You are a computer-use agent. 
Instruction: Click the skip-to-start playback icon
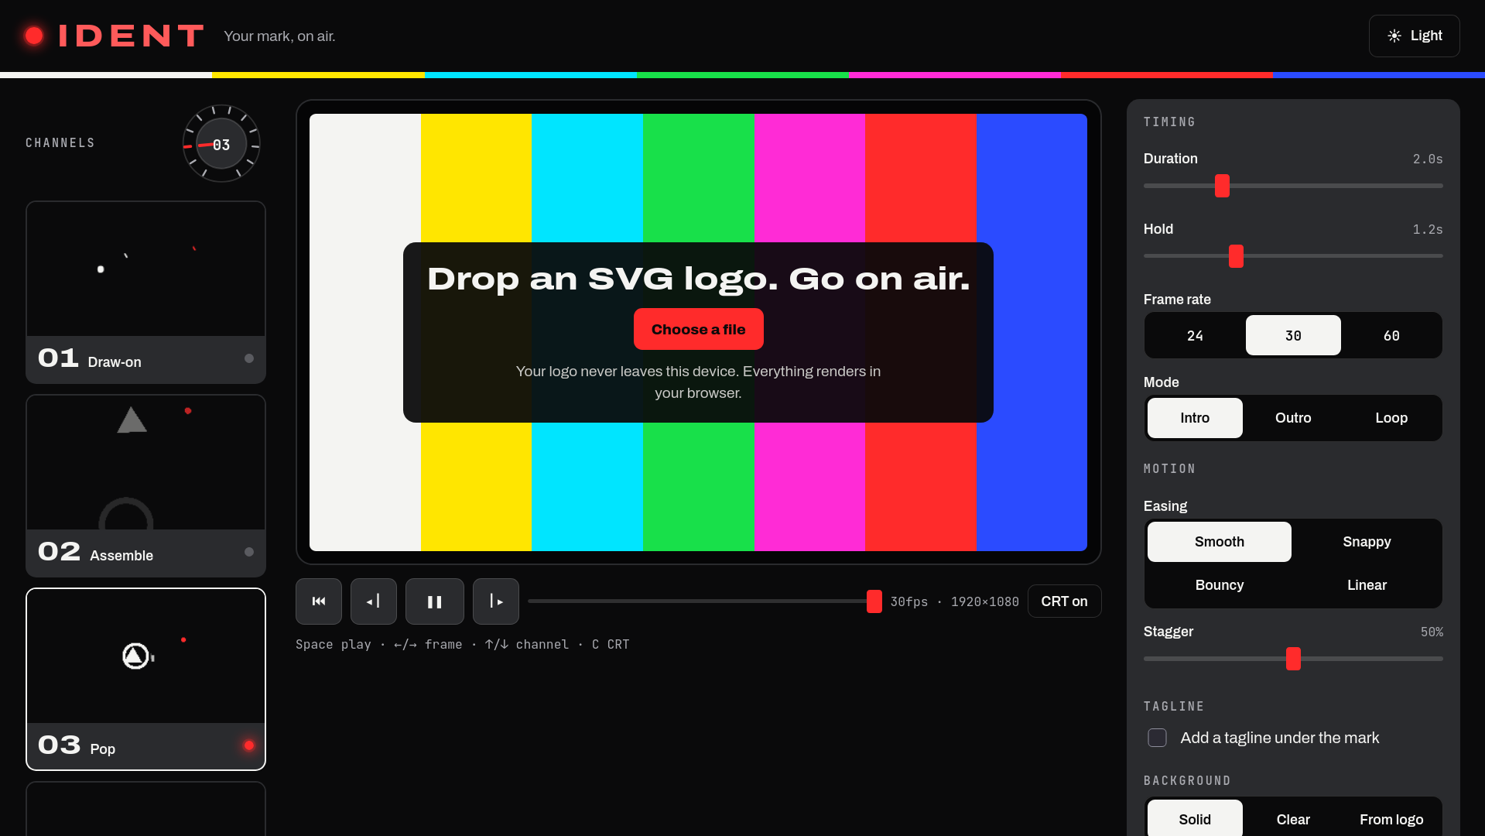pyautogui.click(x=318, y=601)
